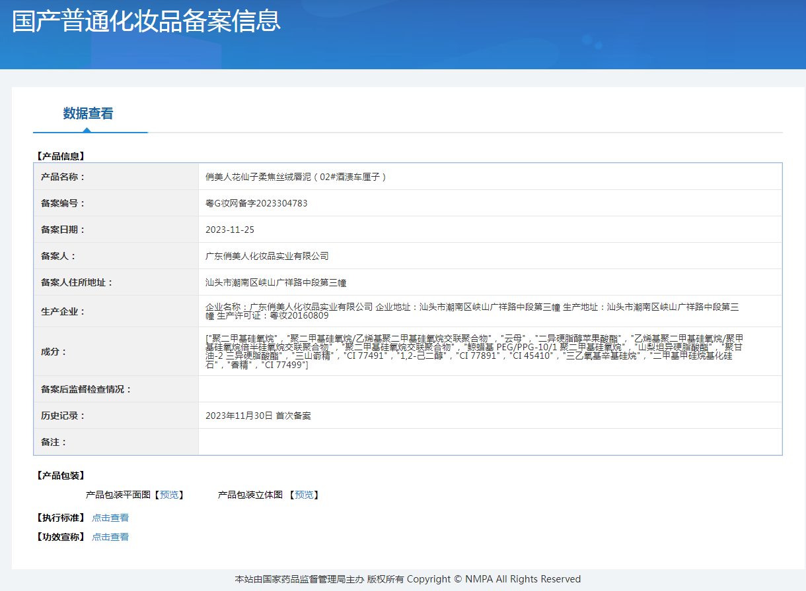Click 预览 link for 产品包装立体图
The height and width of the screenshot is (591, 806).
tap(304, 495)
